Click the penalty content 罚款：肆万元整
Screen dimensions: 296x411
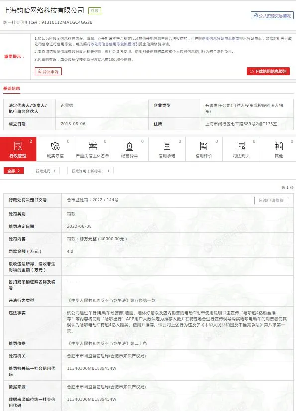[97, 239]
